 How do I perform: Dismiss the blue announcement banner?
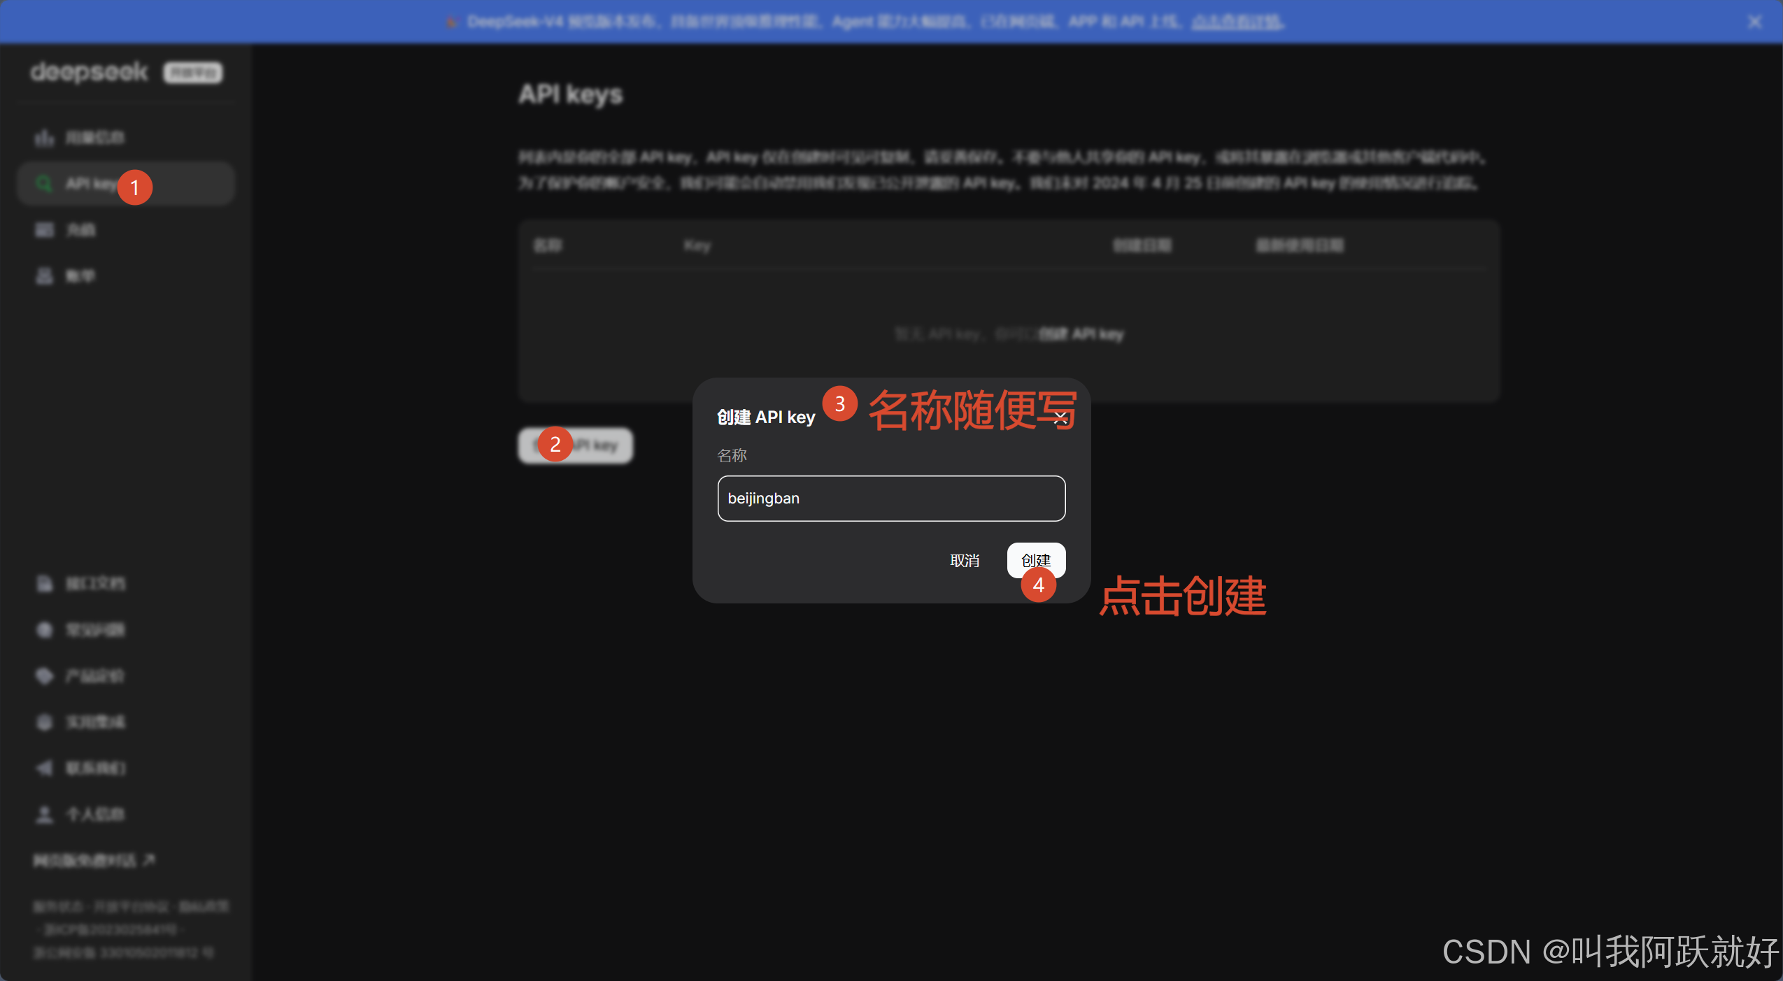click(x=1754, y=22)
